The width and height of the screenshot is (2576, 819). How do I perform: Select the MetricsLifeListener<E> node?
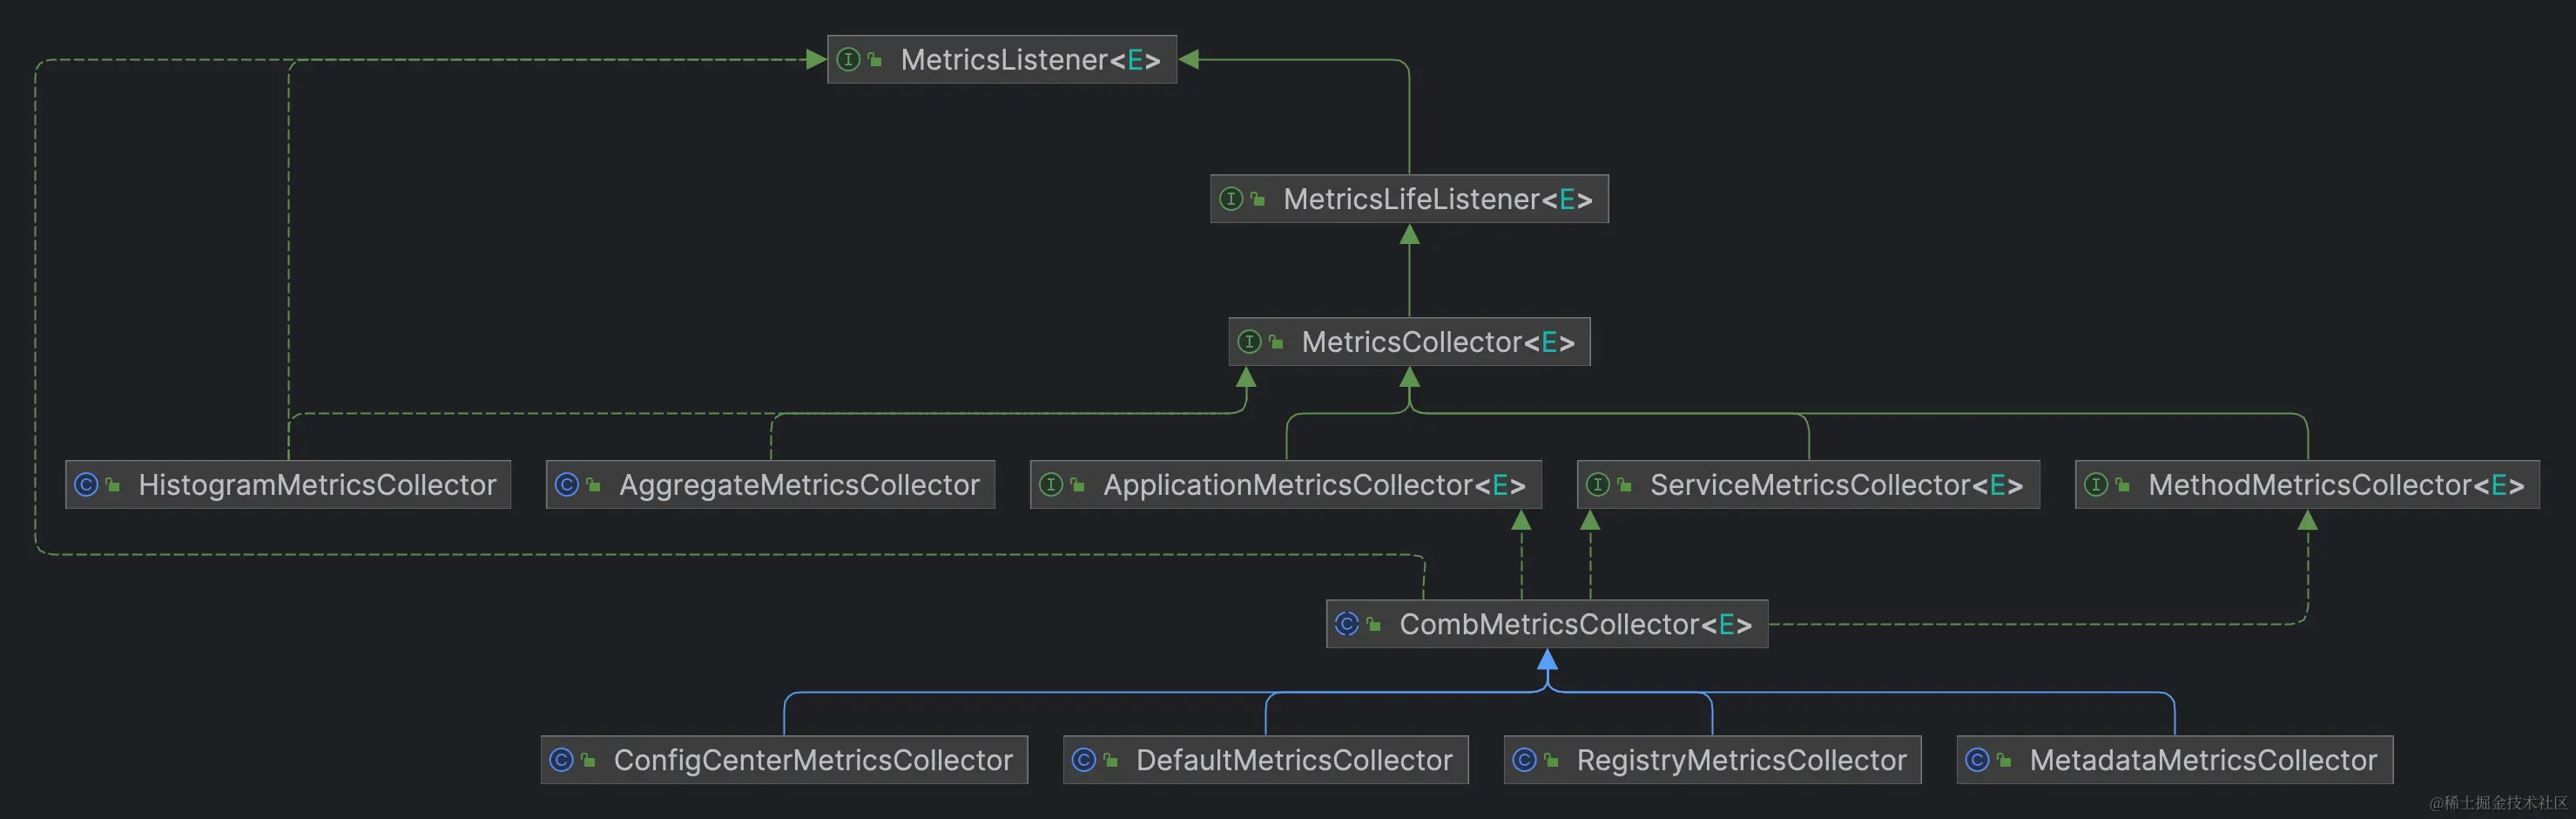coord(1409,199)
